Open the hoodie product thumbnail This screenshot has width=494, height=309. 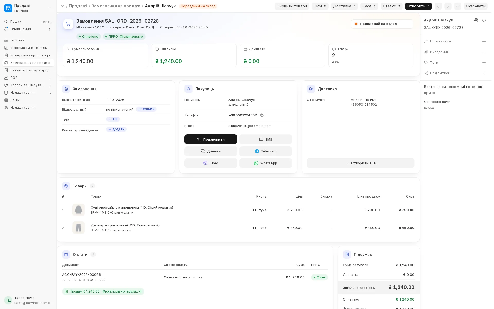click(x=78, y=210)
